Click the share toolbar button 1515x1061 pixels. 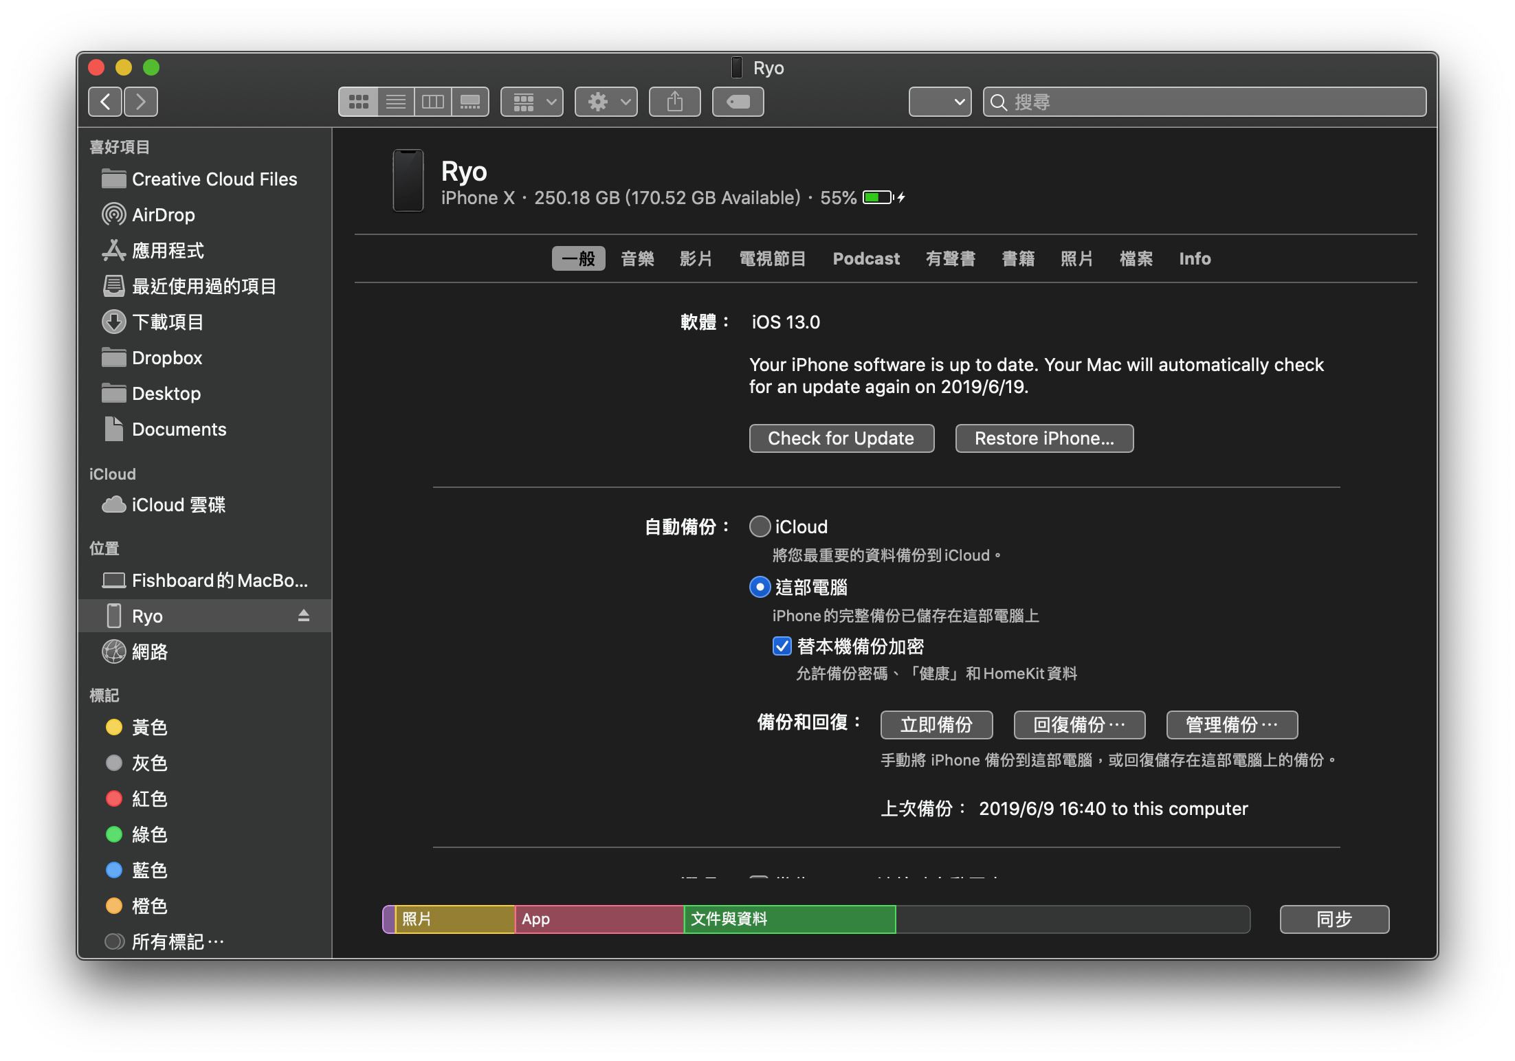tap(675, 102)
